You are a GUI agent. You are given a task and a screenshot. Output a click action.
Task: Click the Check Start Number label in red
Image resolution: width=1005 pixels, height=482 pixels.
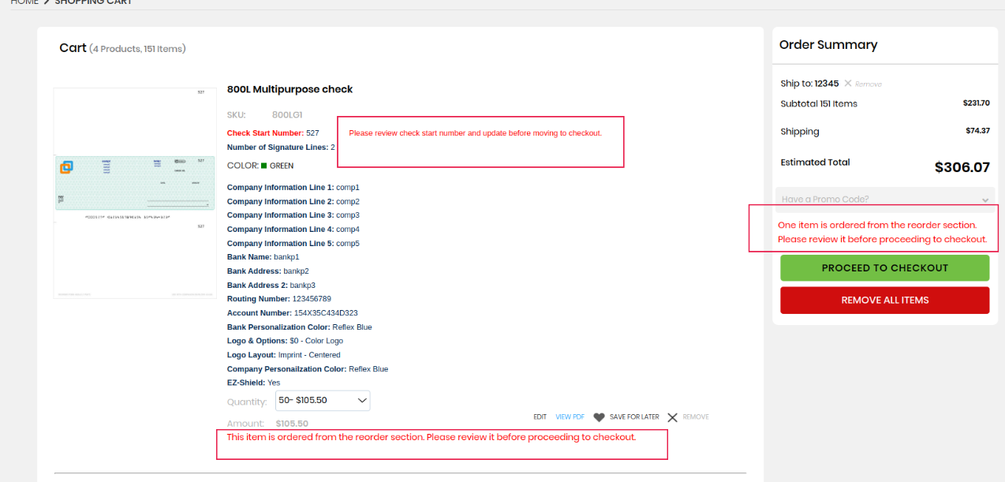(265, 133)
